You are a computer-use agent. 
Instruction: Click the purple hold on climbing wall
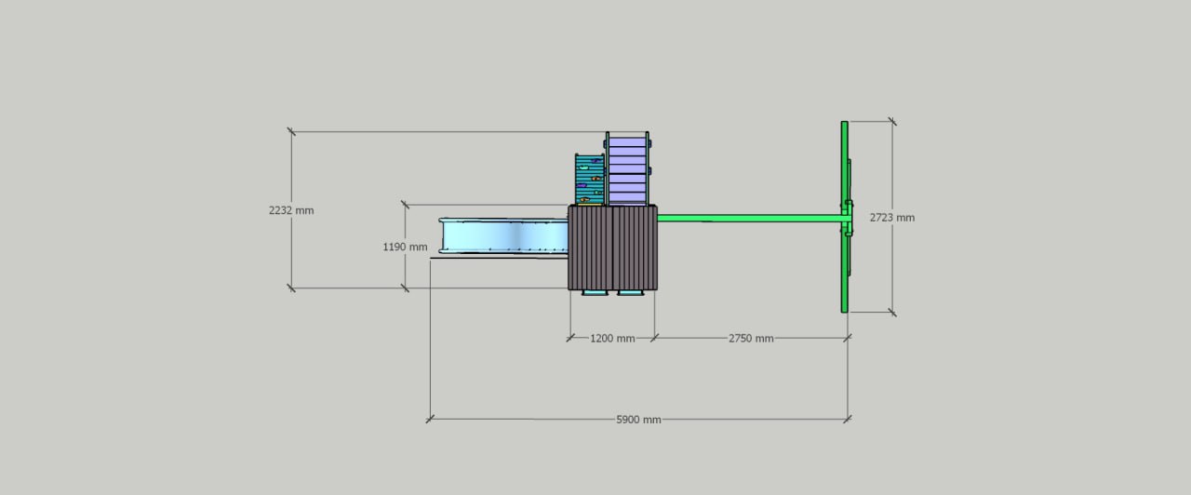[x=582, y=185]
